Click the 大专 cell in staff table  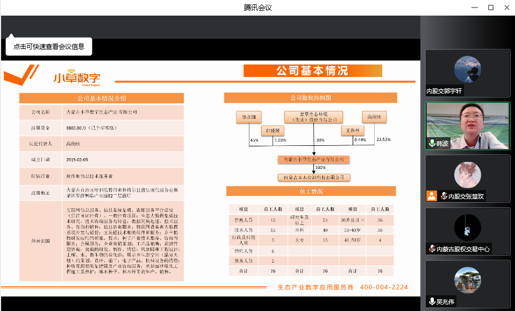(x=299, y=240)
